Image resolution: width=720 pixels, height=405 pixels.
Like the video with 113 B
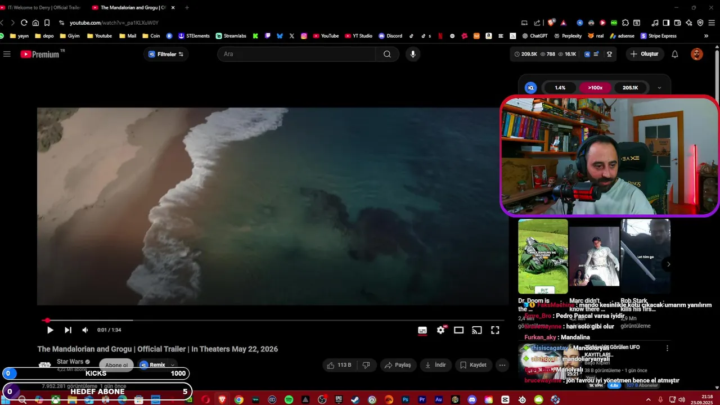point(339,365)
